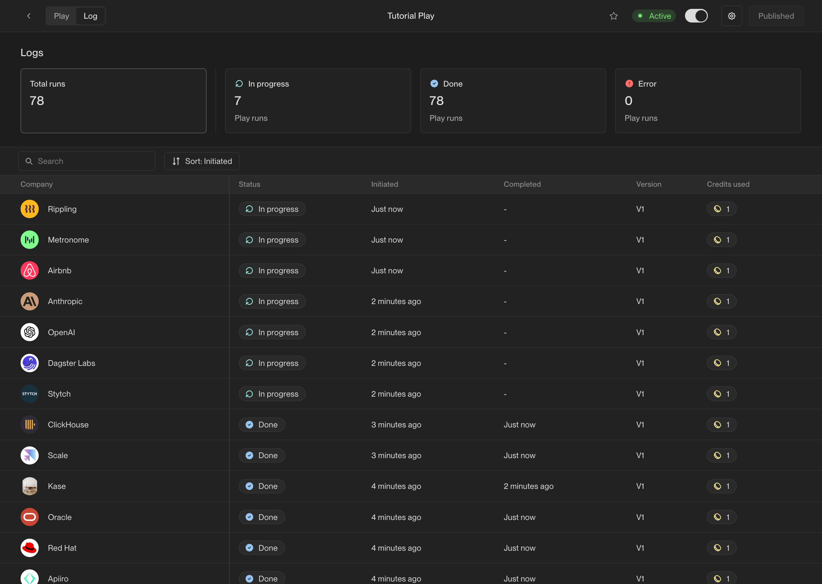
Task: Open settings gear icon
Action: pos(731,16)
